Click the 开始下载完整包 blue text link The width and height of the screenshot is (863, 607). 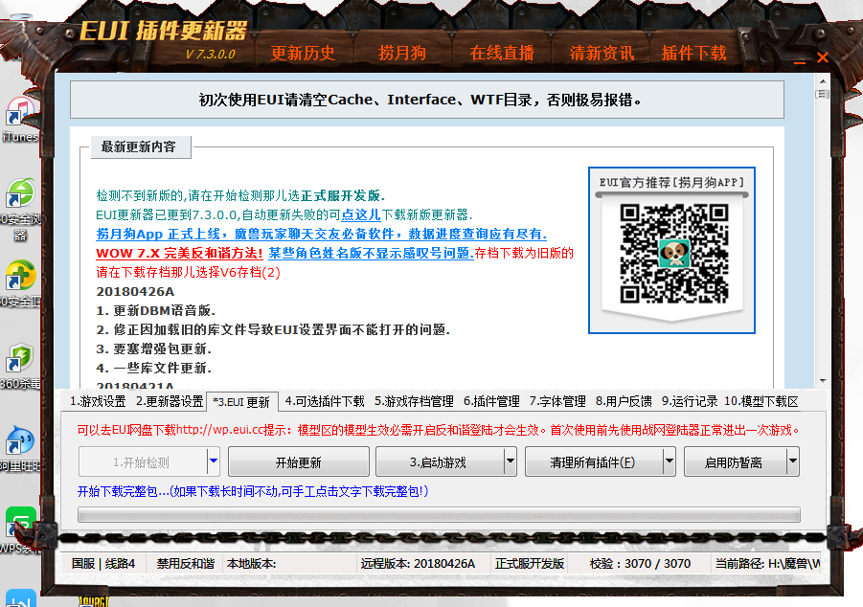pyautogui.click(x=252, y=491)
